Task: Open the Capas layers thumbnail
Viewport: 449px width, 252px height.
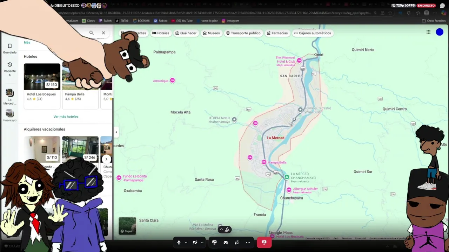Action: click(127, 226)
